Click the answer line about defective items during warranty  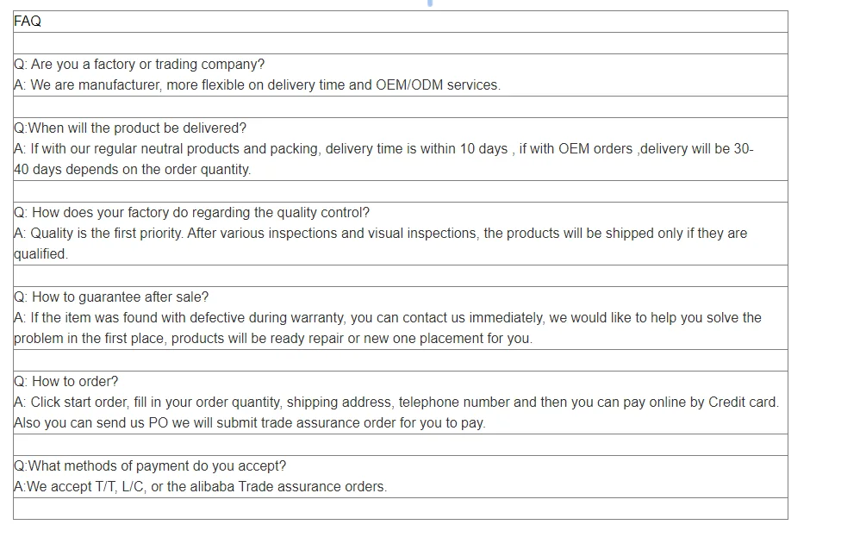(x=388, y=318)
